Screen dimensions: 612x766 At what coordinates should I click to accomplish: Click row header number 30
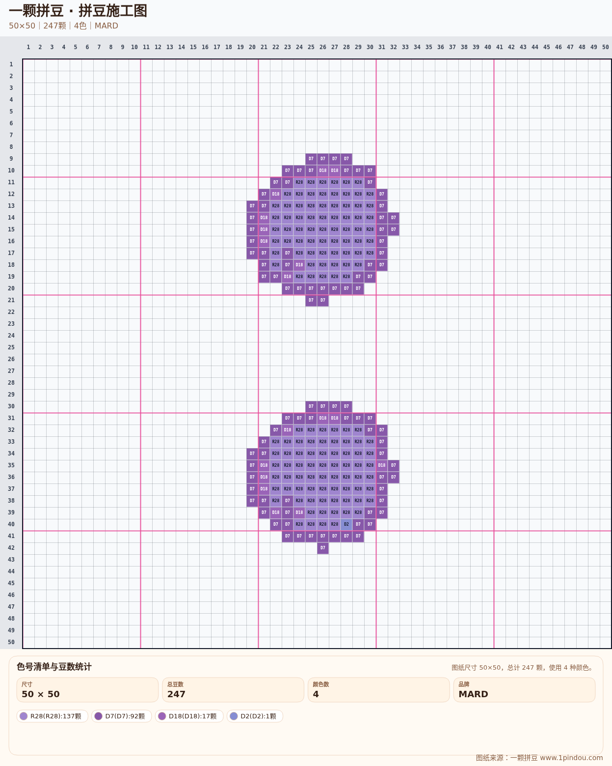11,406
